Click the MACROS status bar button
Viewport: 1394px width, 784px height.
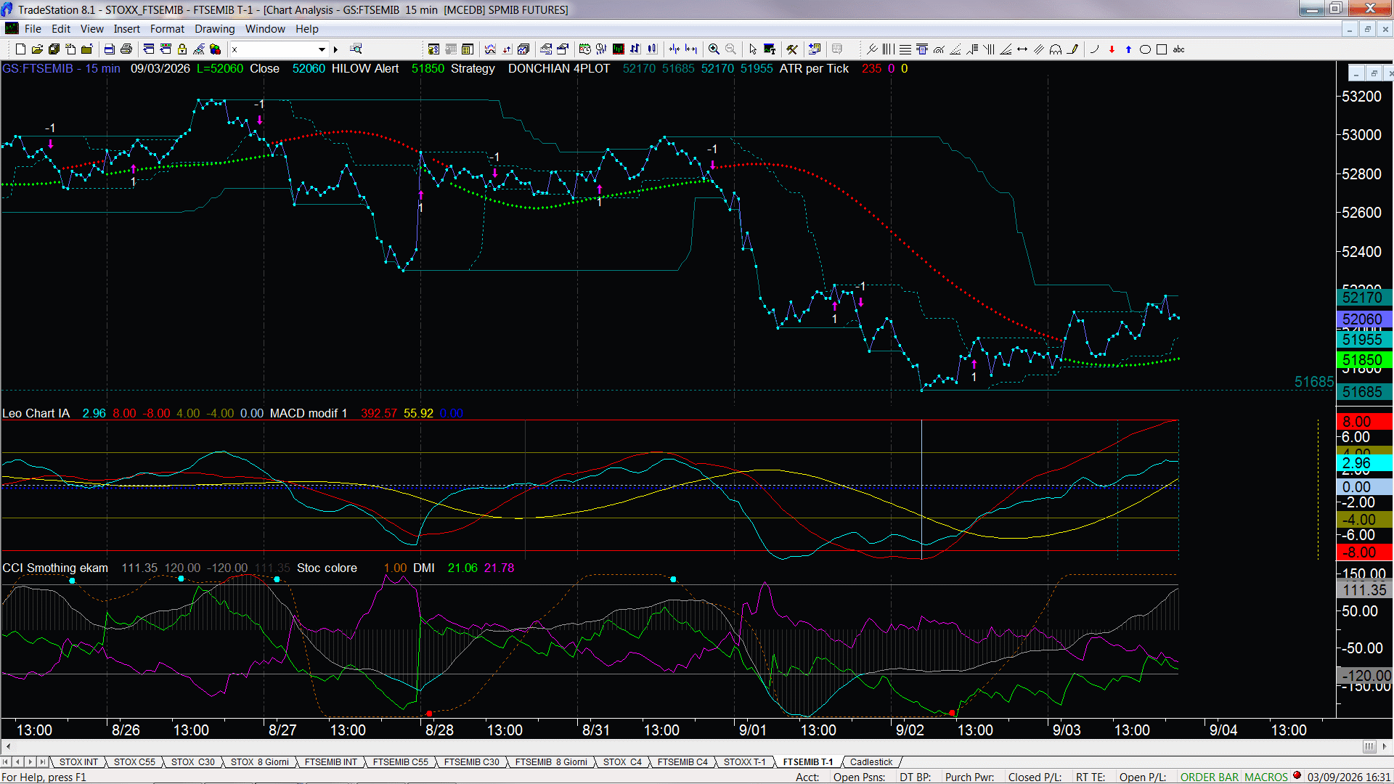[x=1265, y=777]
